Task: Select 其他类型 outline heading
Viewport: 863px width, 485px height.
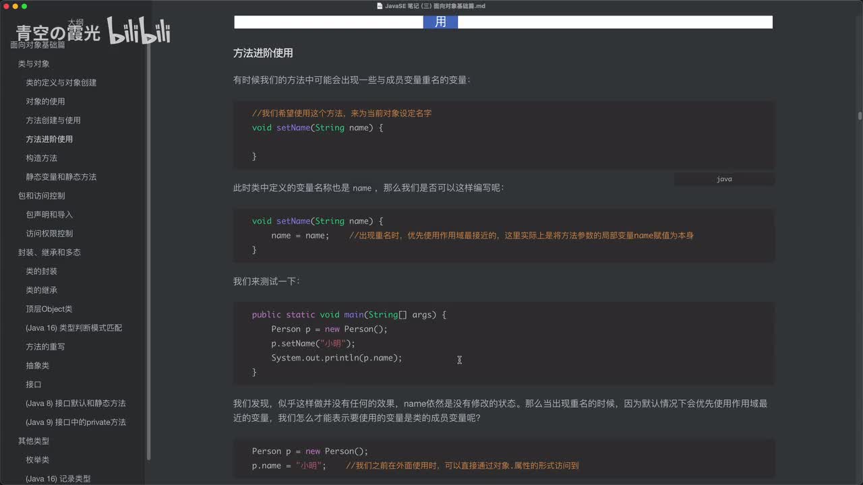Action: click(x=34, y=441)
